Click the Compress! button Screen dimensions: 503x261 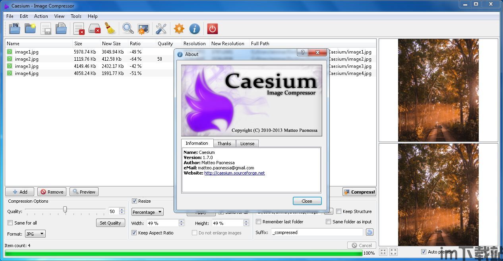359,192
